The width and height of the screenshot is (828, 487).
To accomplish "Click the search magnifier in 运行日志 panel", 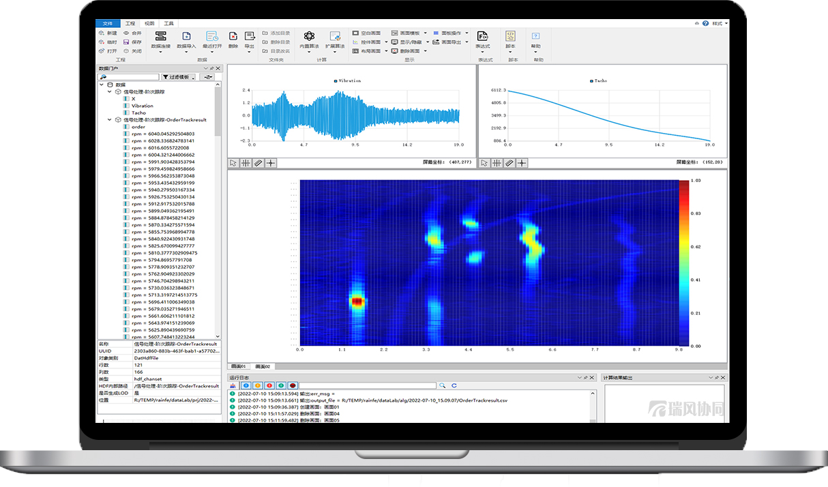I will [443, 386].
